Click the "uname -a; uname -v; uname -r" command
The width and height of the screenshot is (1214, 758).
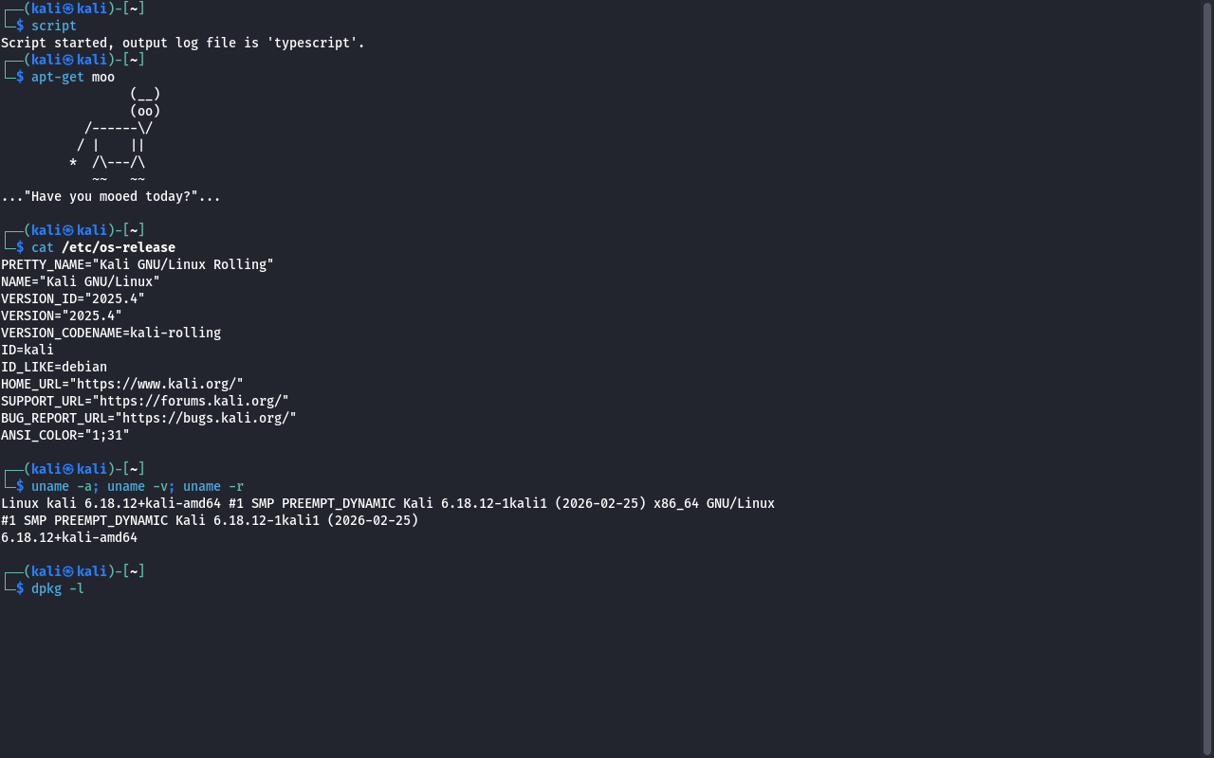138,486
